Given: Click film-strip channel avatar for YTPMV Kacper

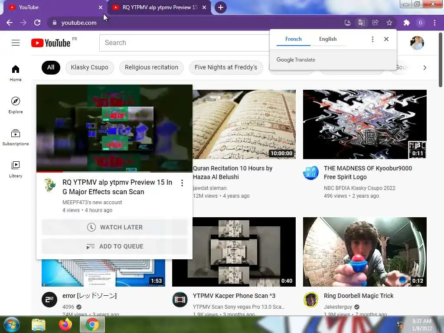Looking at the screenshot, I should pyautogui.click(x=180, y=299).
